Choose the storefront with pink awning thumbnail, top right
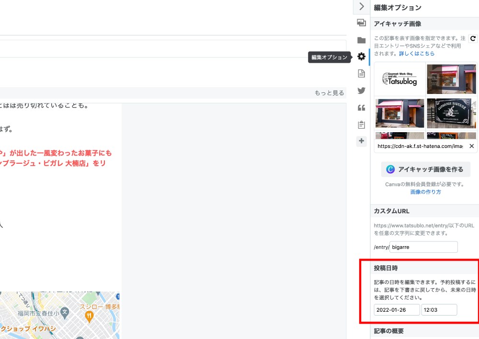This screenshot has height=339, width=479. [451, 79]
